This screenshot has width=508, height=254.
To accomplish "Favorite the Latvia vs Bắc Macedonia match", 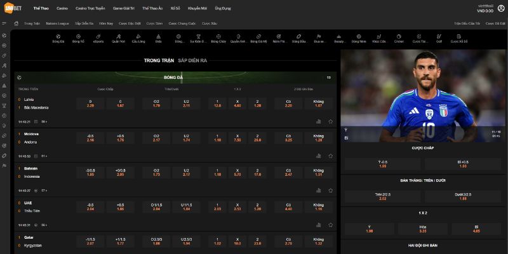I will (x=330, y=121).
